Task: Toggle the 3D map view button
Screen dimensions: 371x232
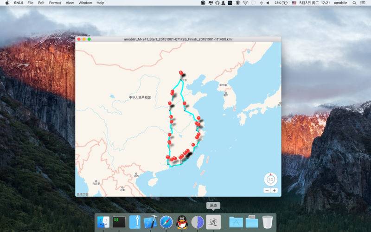Action: tap(270, 179)
